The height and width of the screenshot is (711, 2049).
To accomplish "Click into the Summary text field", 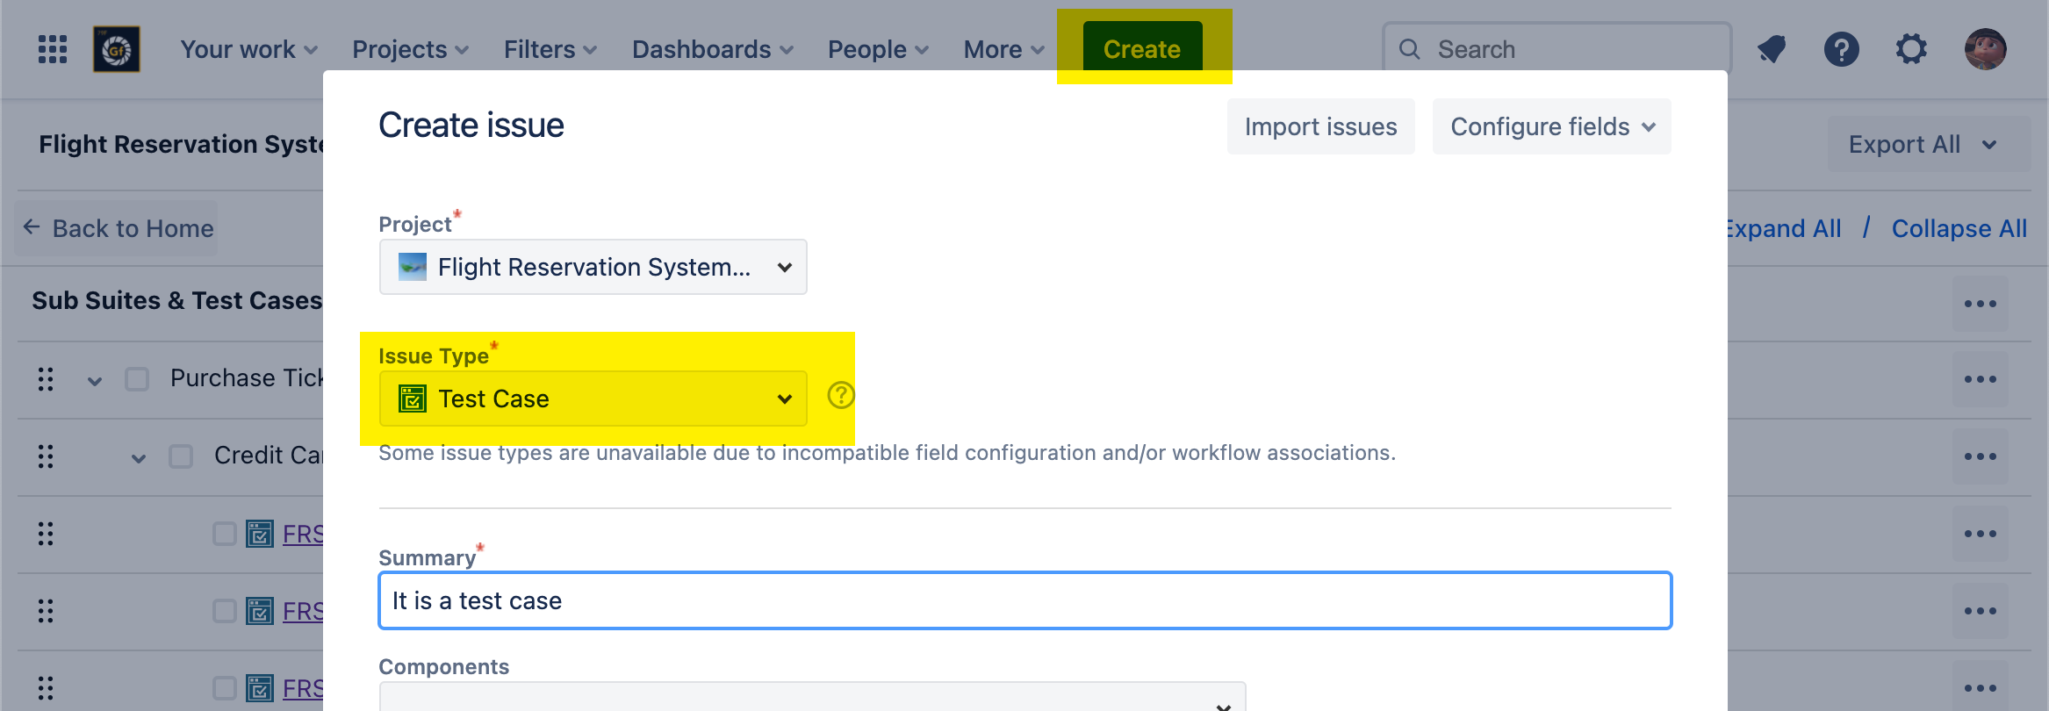I will pos(1024,600).
